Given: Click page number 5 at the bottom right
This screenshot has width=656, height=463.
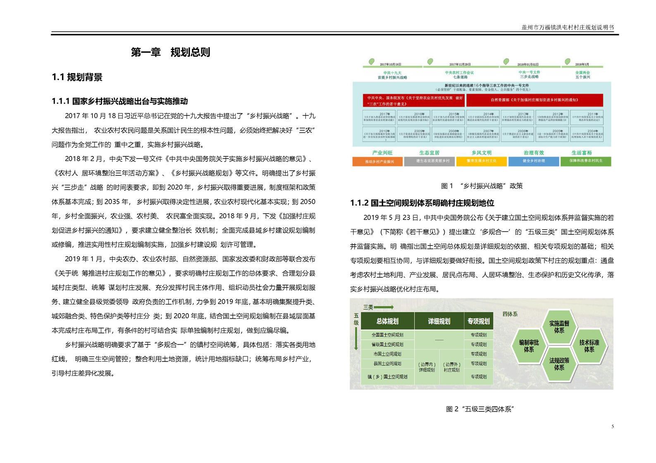Looking at the screenshot, I should [612, 426].
